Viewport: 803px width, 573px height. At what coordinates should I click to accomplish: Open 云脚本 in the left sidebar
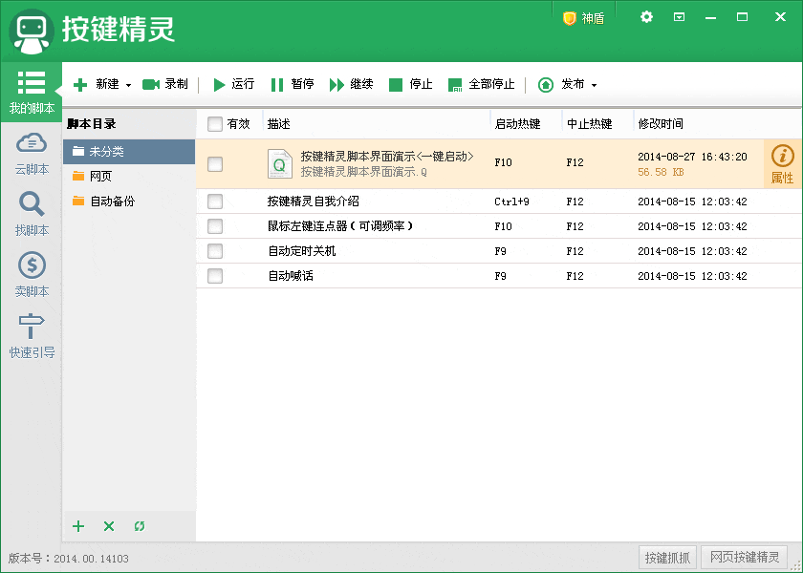32,153
